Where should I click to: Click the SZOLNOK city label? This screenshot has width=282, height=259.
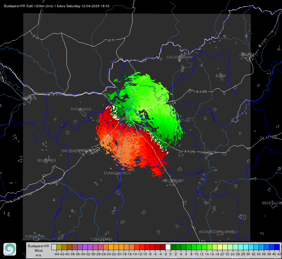(209, 153)
